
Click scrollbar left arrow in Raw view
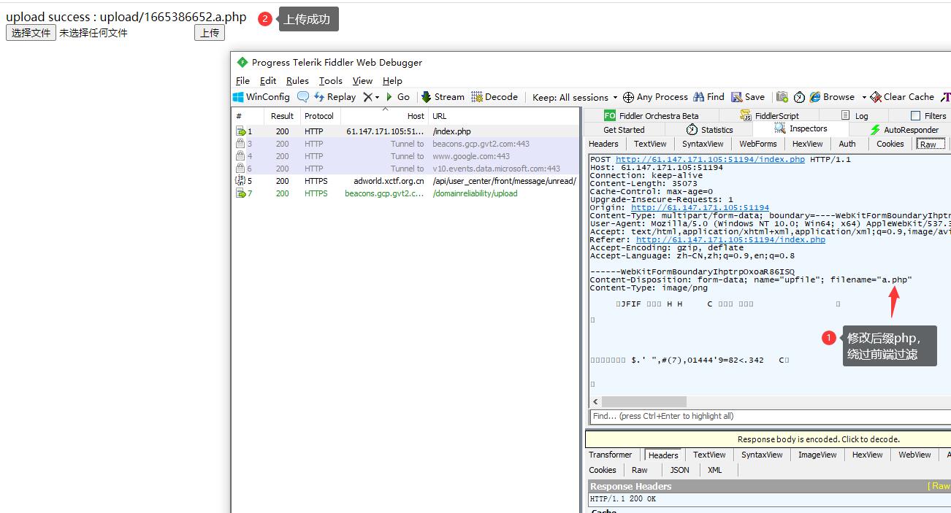pos(595,402)
